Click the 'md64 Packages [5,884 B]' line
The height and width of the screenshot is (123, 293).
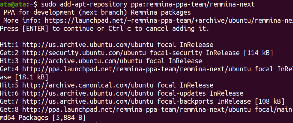(43, 118)
